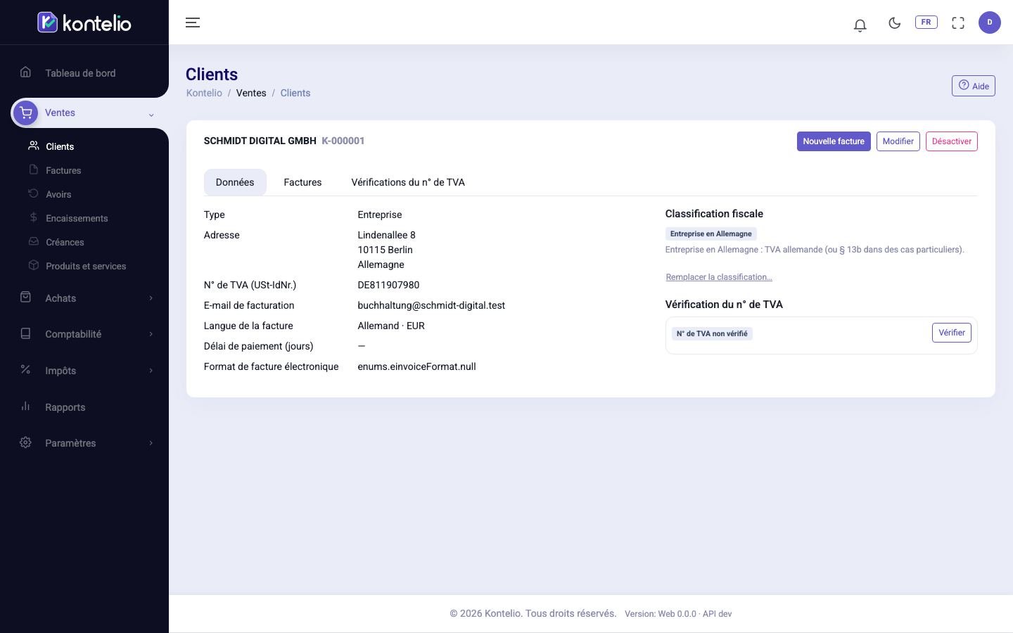Click Kontelio breadcrumb link
The height and width of the screenshot is (633, 1013).
coord(204,93)
